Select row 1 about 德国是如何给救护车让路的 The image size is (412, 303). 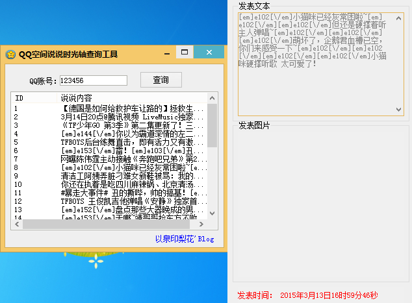pos(109,108)
